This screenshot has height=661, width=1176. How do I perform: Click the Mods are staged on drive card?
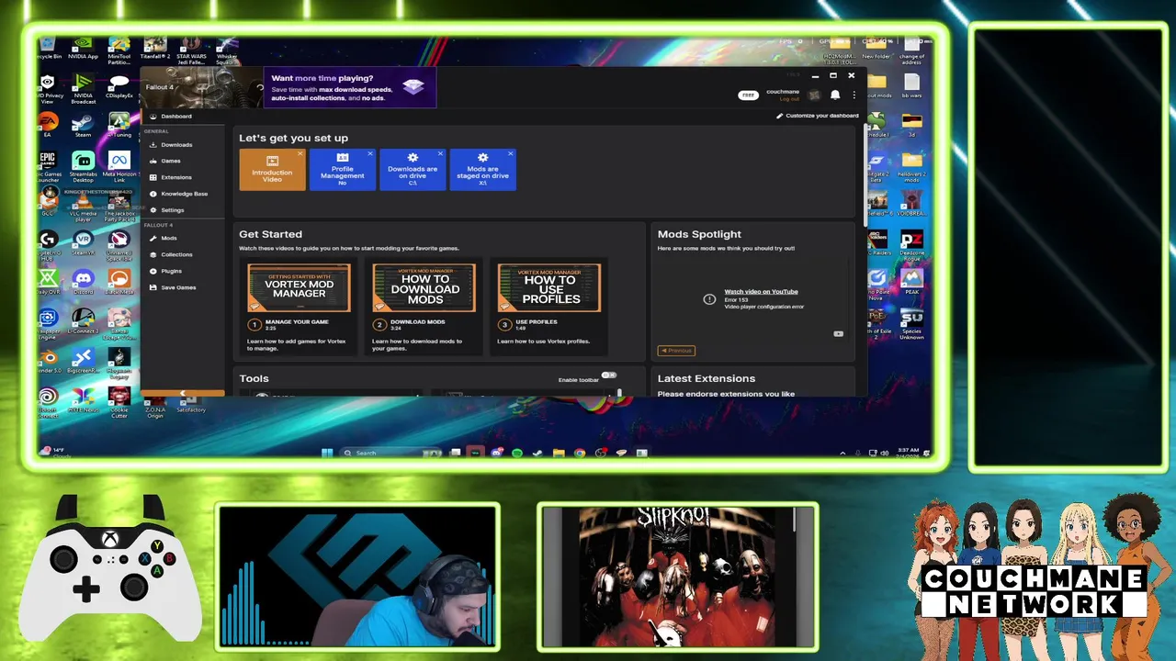(482, 170)
